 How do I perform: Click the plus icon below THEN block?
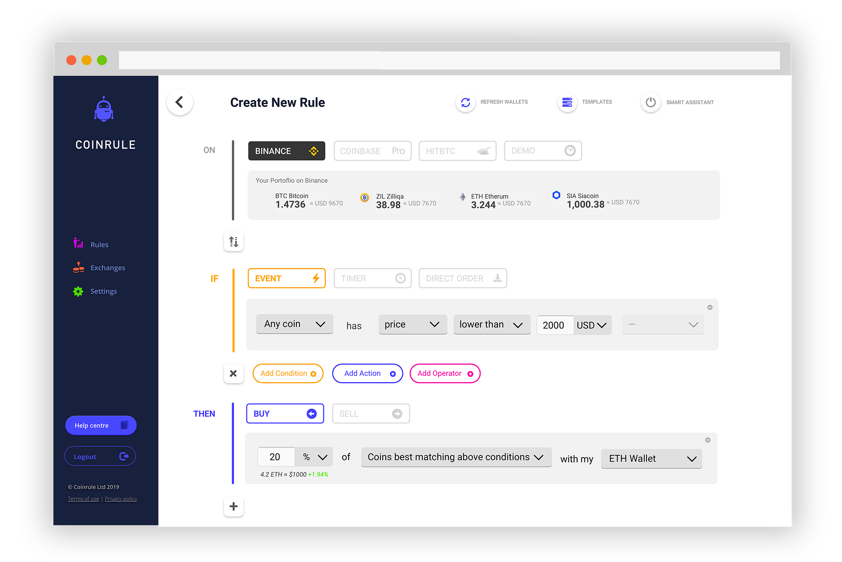234,506
